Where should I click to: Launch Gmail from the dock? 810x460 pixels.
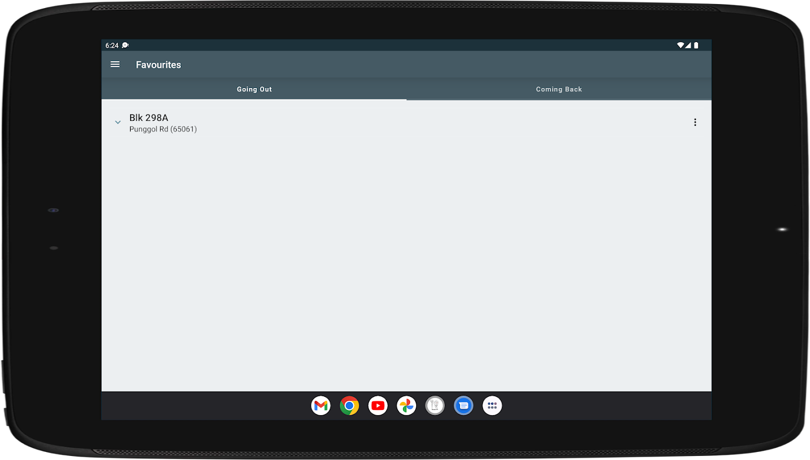click(321, 406)
